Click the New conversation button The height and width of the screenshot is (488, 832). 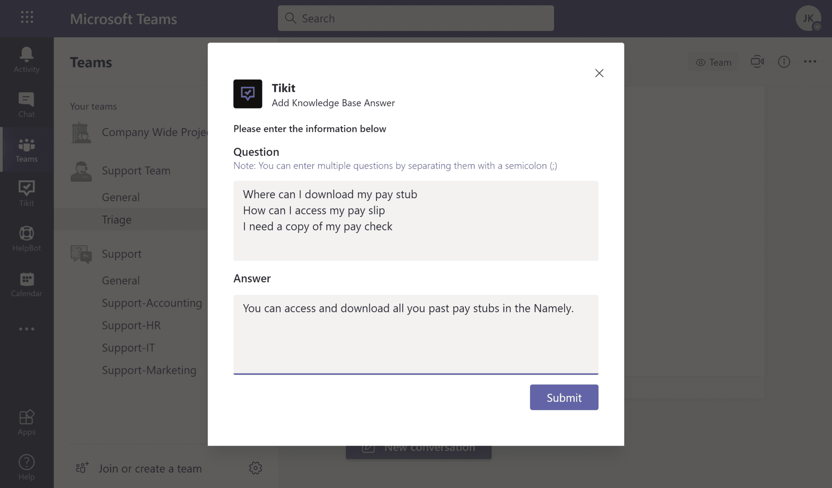pyautogui.click(x=419, y=452)
